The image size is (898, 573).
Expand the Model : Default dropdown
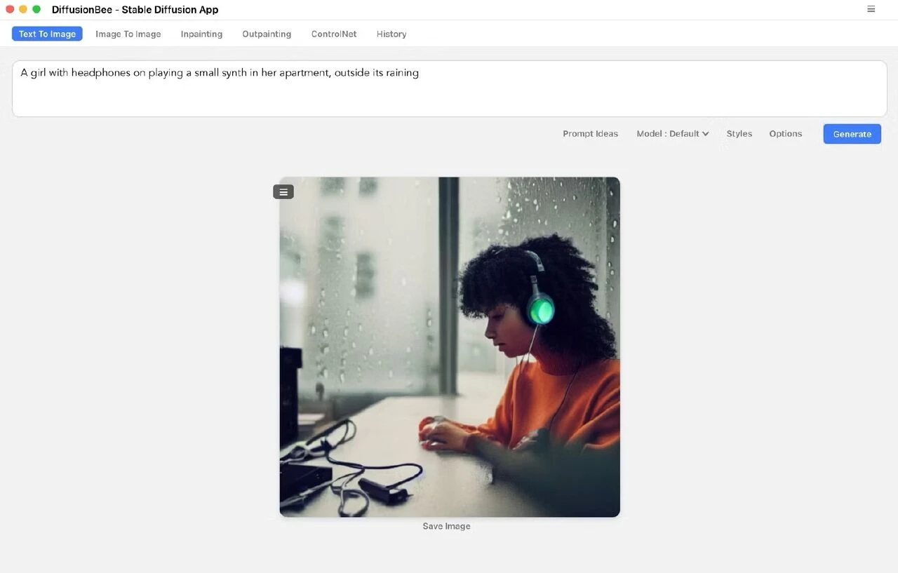click(x=672, y=133)
